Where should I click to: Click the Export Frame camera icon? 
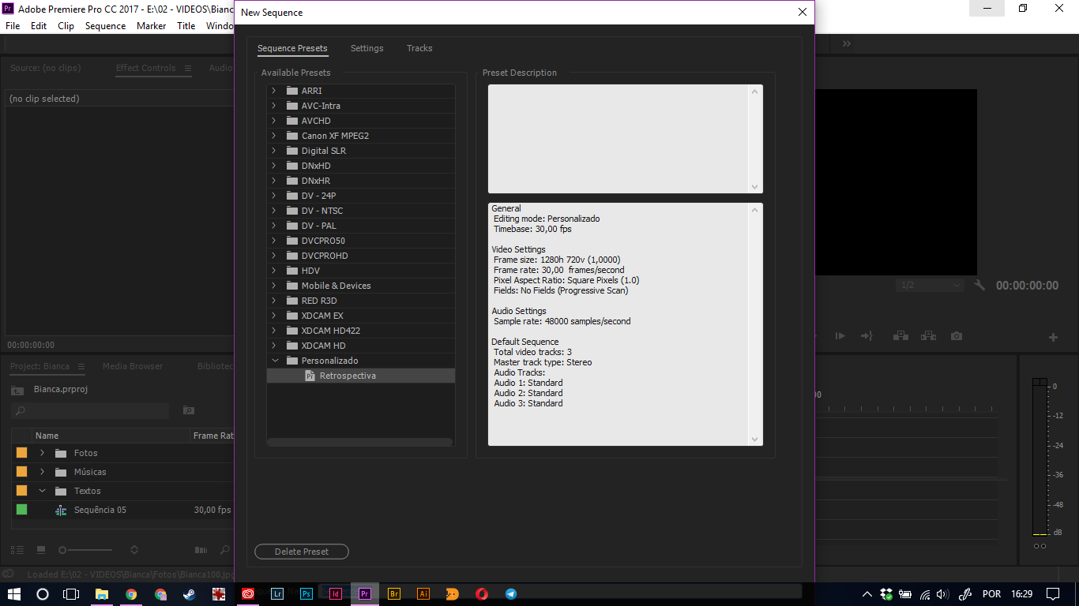pos(957,336)
